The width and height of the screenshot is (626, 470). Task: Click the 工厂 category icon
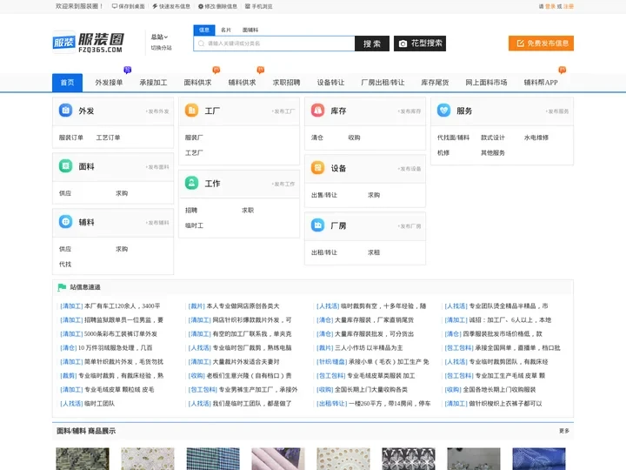pos(191,110)
